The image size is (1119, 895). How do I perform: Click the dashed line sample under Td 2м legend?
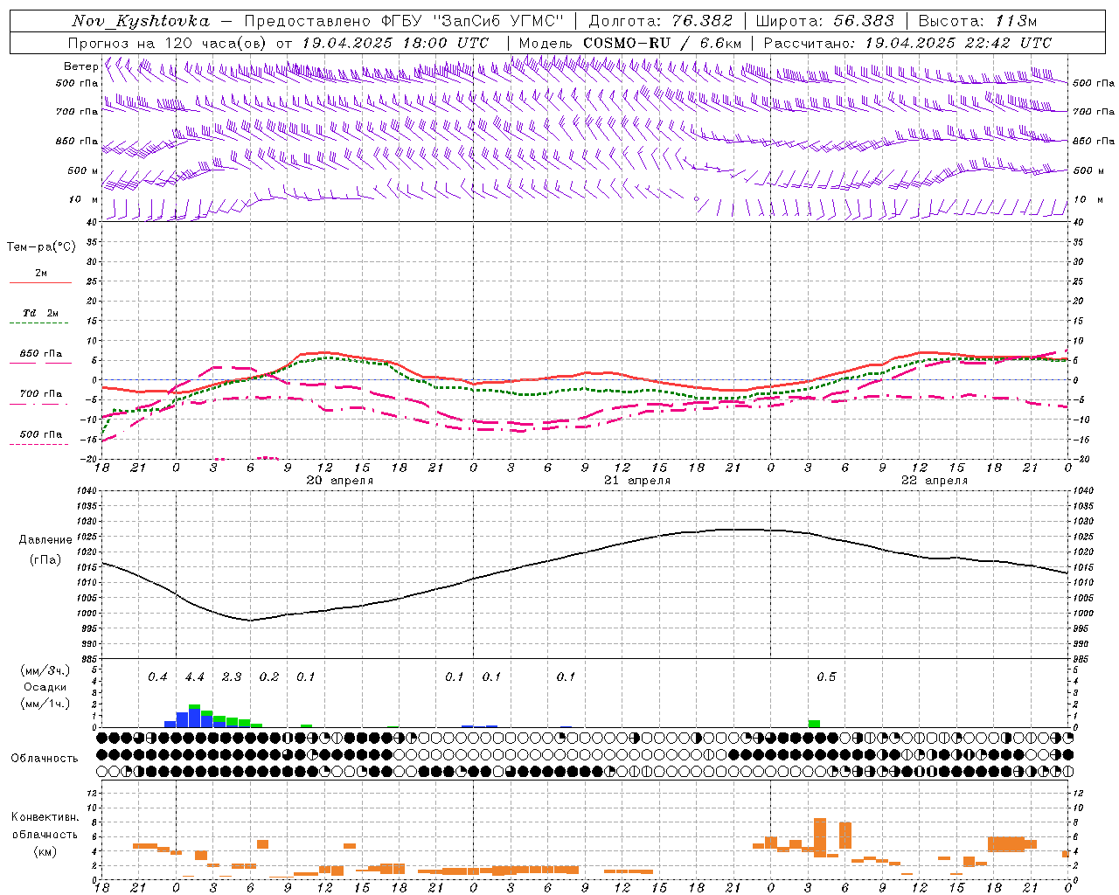coord(39,323)
